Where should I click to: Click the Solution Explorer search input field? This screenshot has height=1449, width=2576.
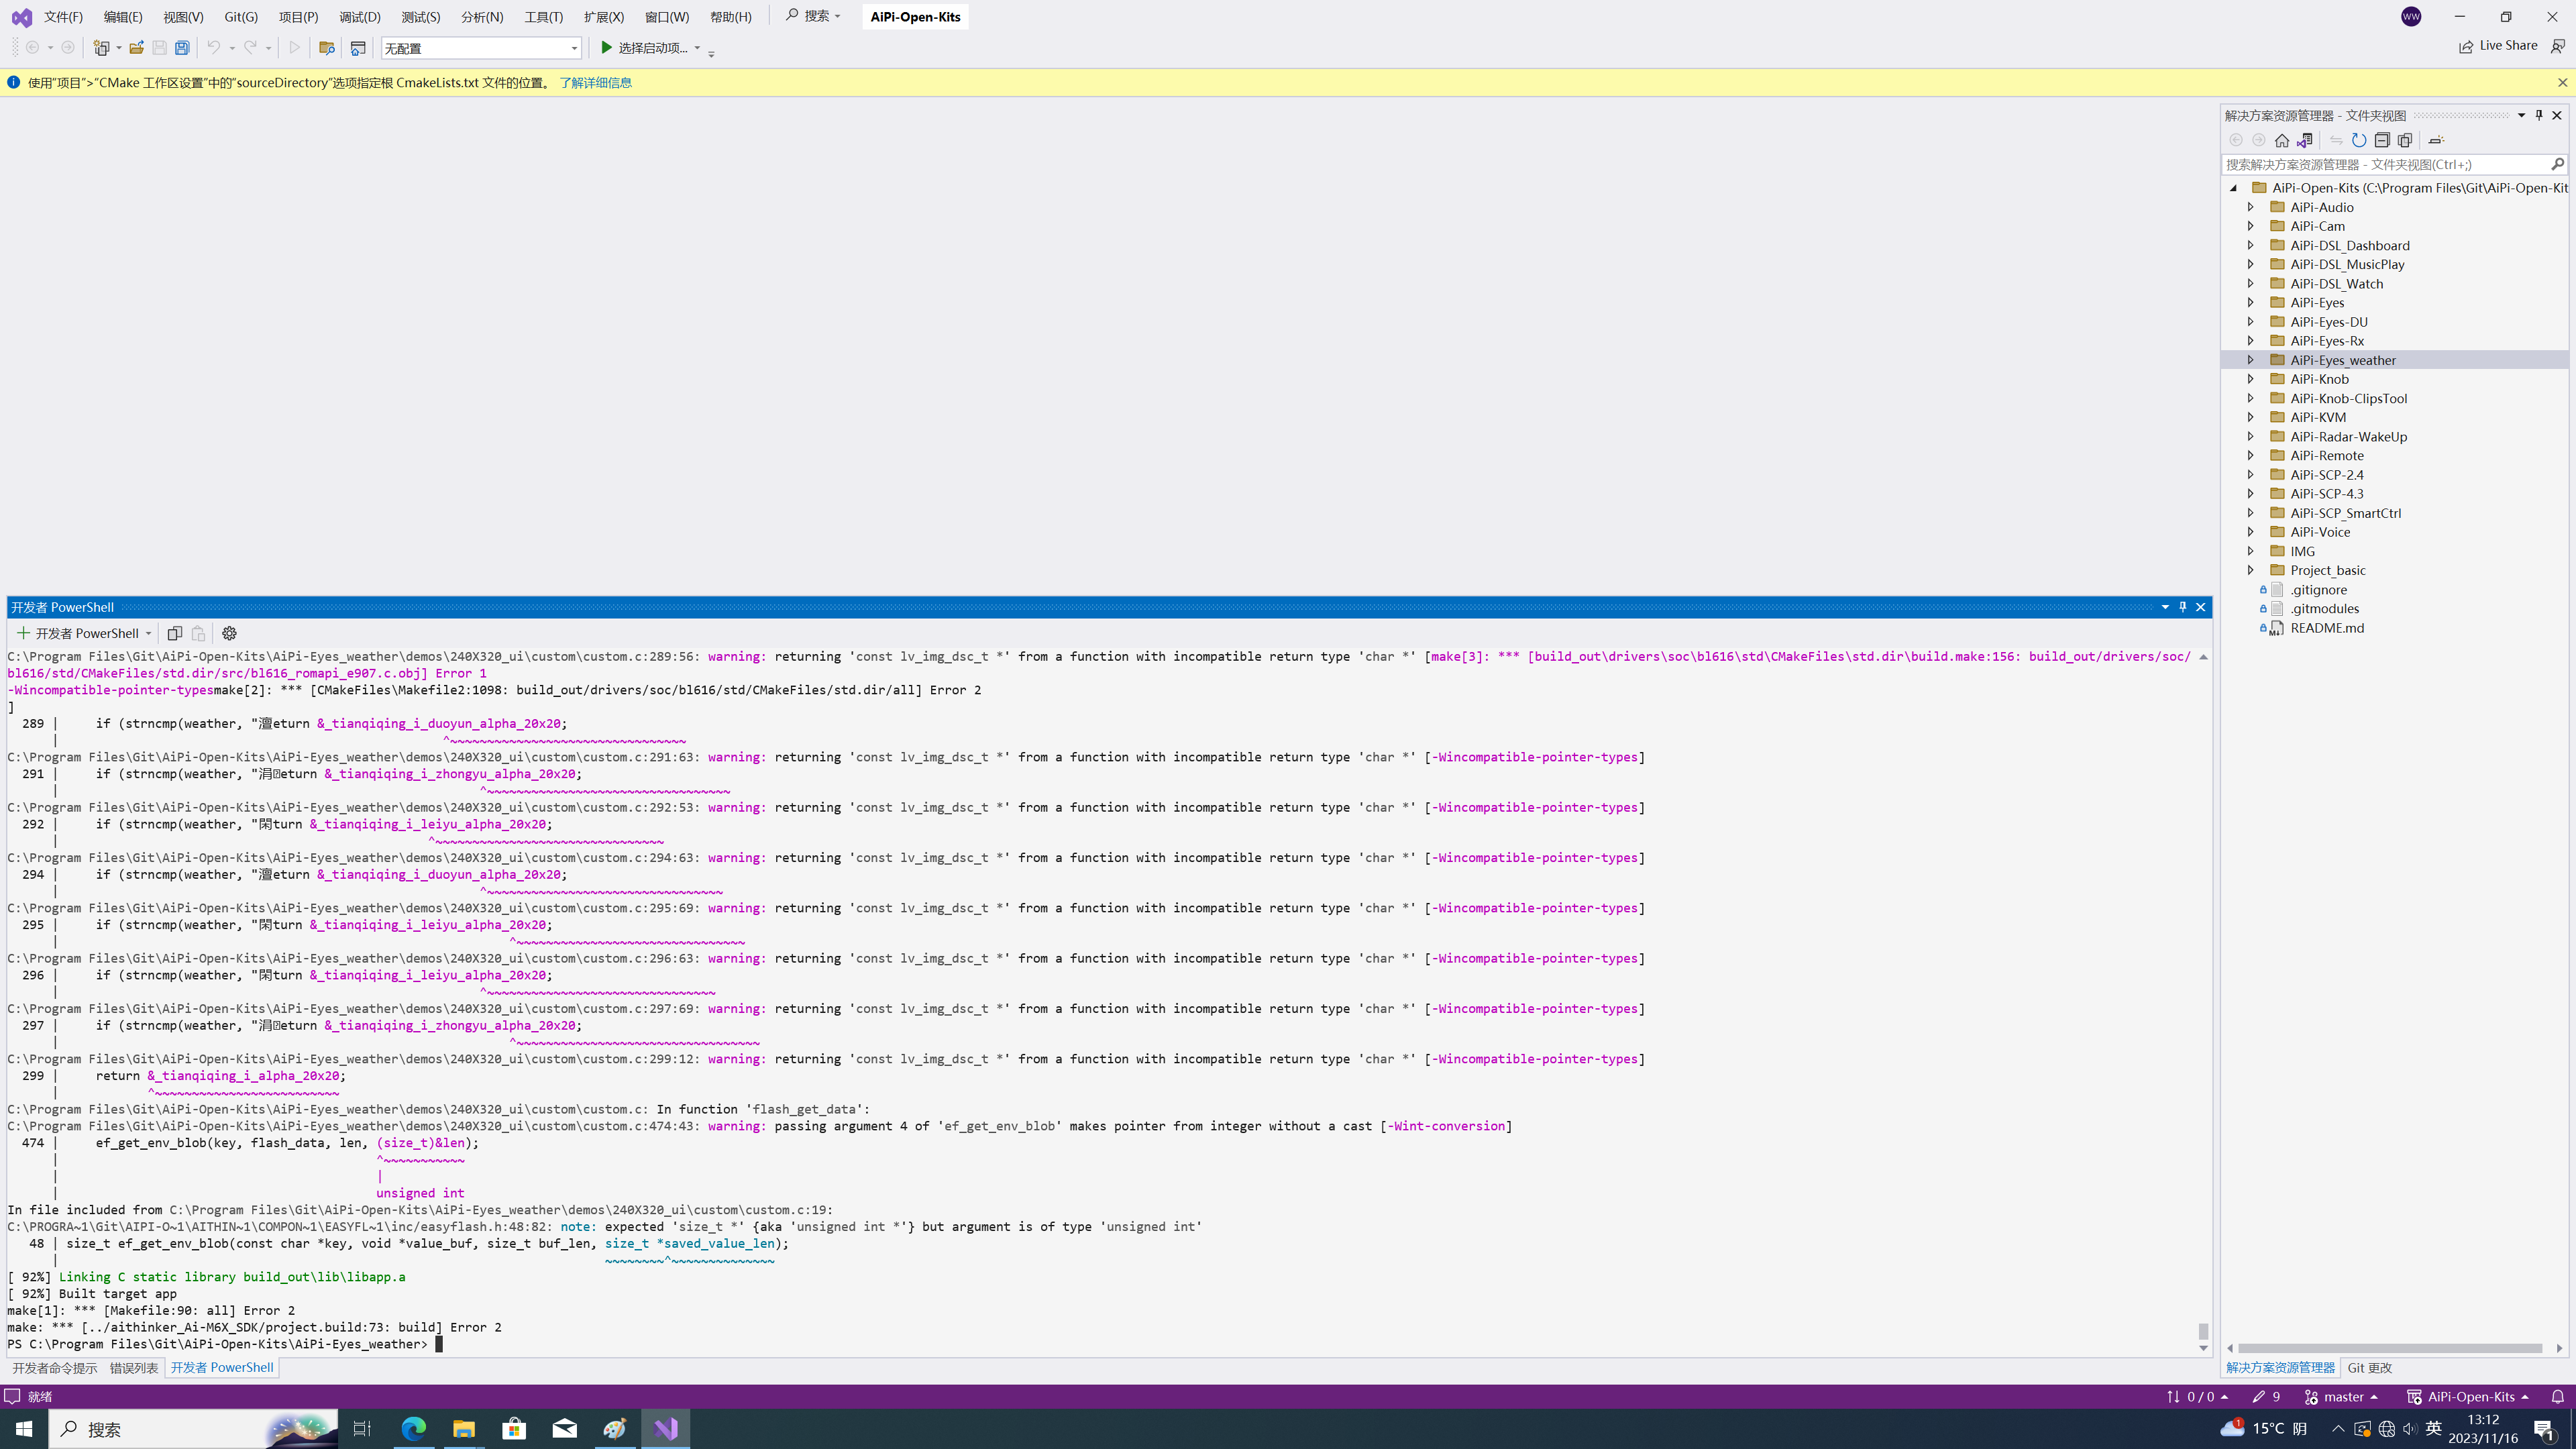click(x=2385, y=164)
